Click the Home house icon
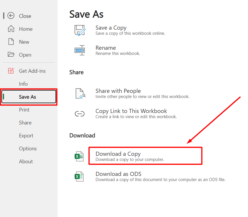 [x=11, y=29]
